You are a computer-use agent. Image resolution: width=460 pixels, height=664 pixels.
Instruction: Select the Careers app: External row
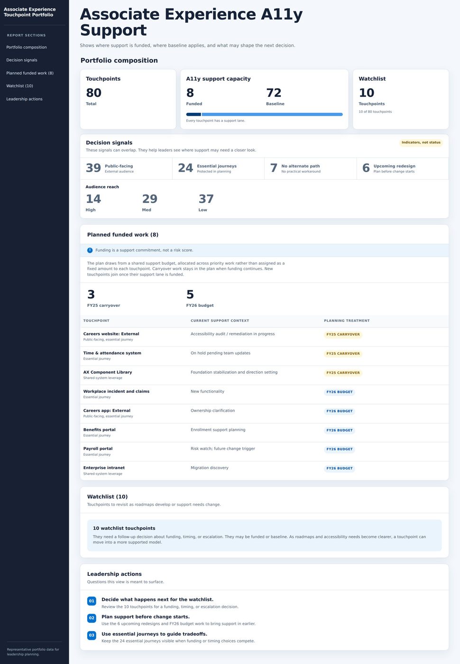264,414
